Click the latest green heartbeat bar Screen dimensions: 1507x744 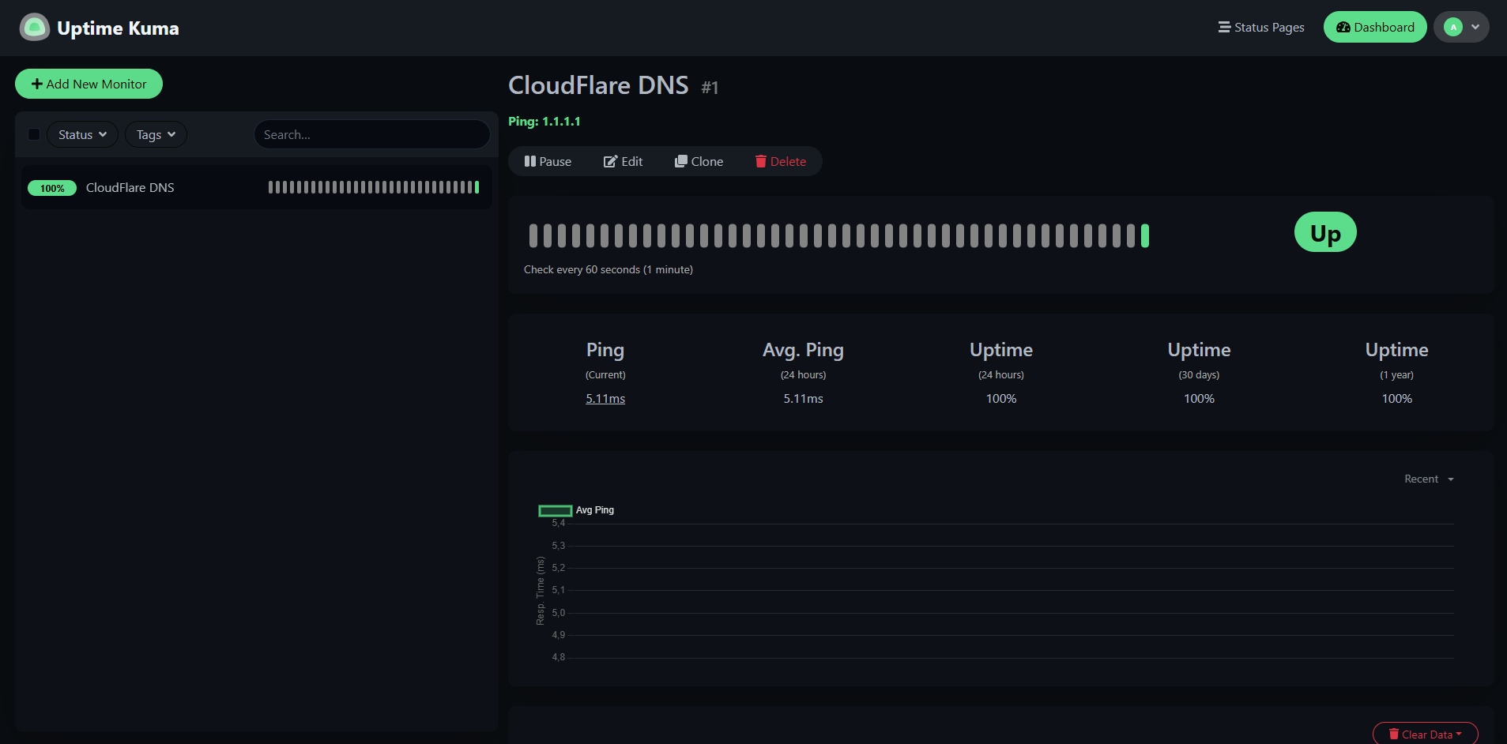[1144, 235]
